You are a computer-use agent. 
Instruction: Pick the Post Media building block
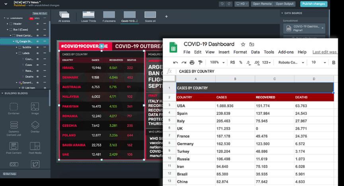point(35,148)
